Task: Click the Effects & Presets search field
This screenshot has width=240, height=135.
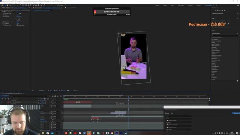Action: coord(225,36)
